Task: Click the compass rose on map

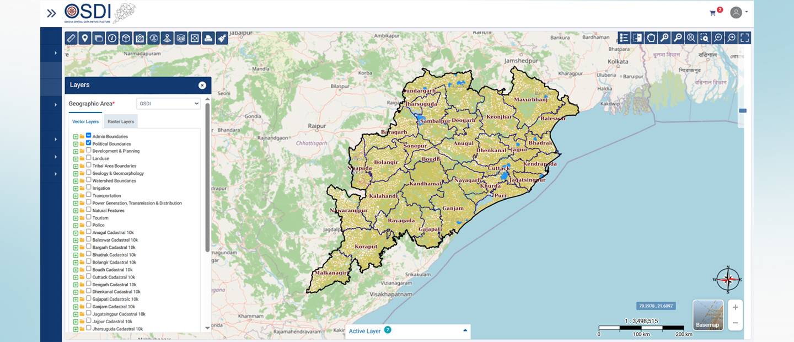Action: tap(728, 280)
